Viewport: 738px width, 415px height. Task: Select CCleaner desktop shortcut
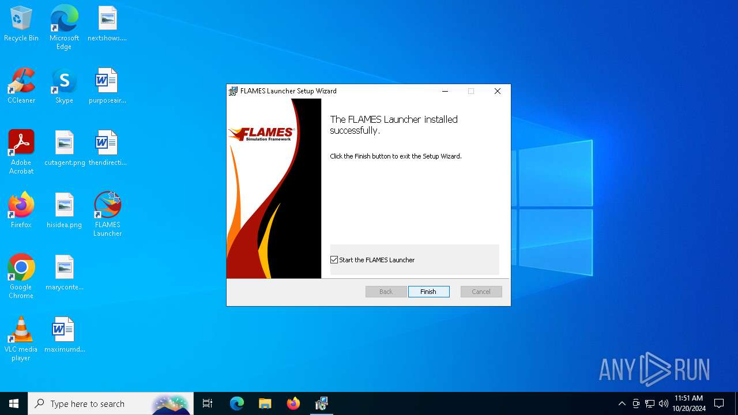pyautogui.click(x=21, y=86)
